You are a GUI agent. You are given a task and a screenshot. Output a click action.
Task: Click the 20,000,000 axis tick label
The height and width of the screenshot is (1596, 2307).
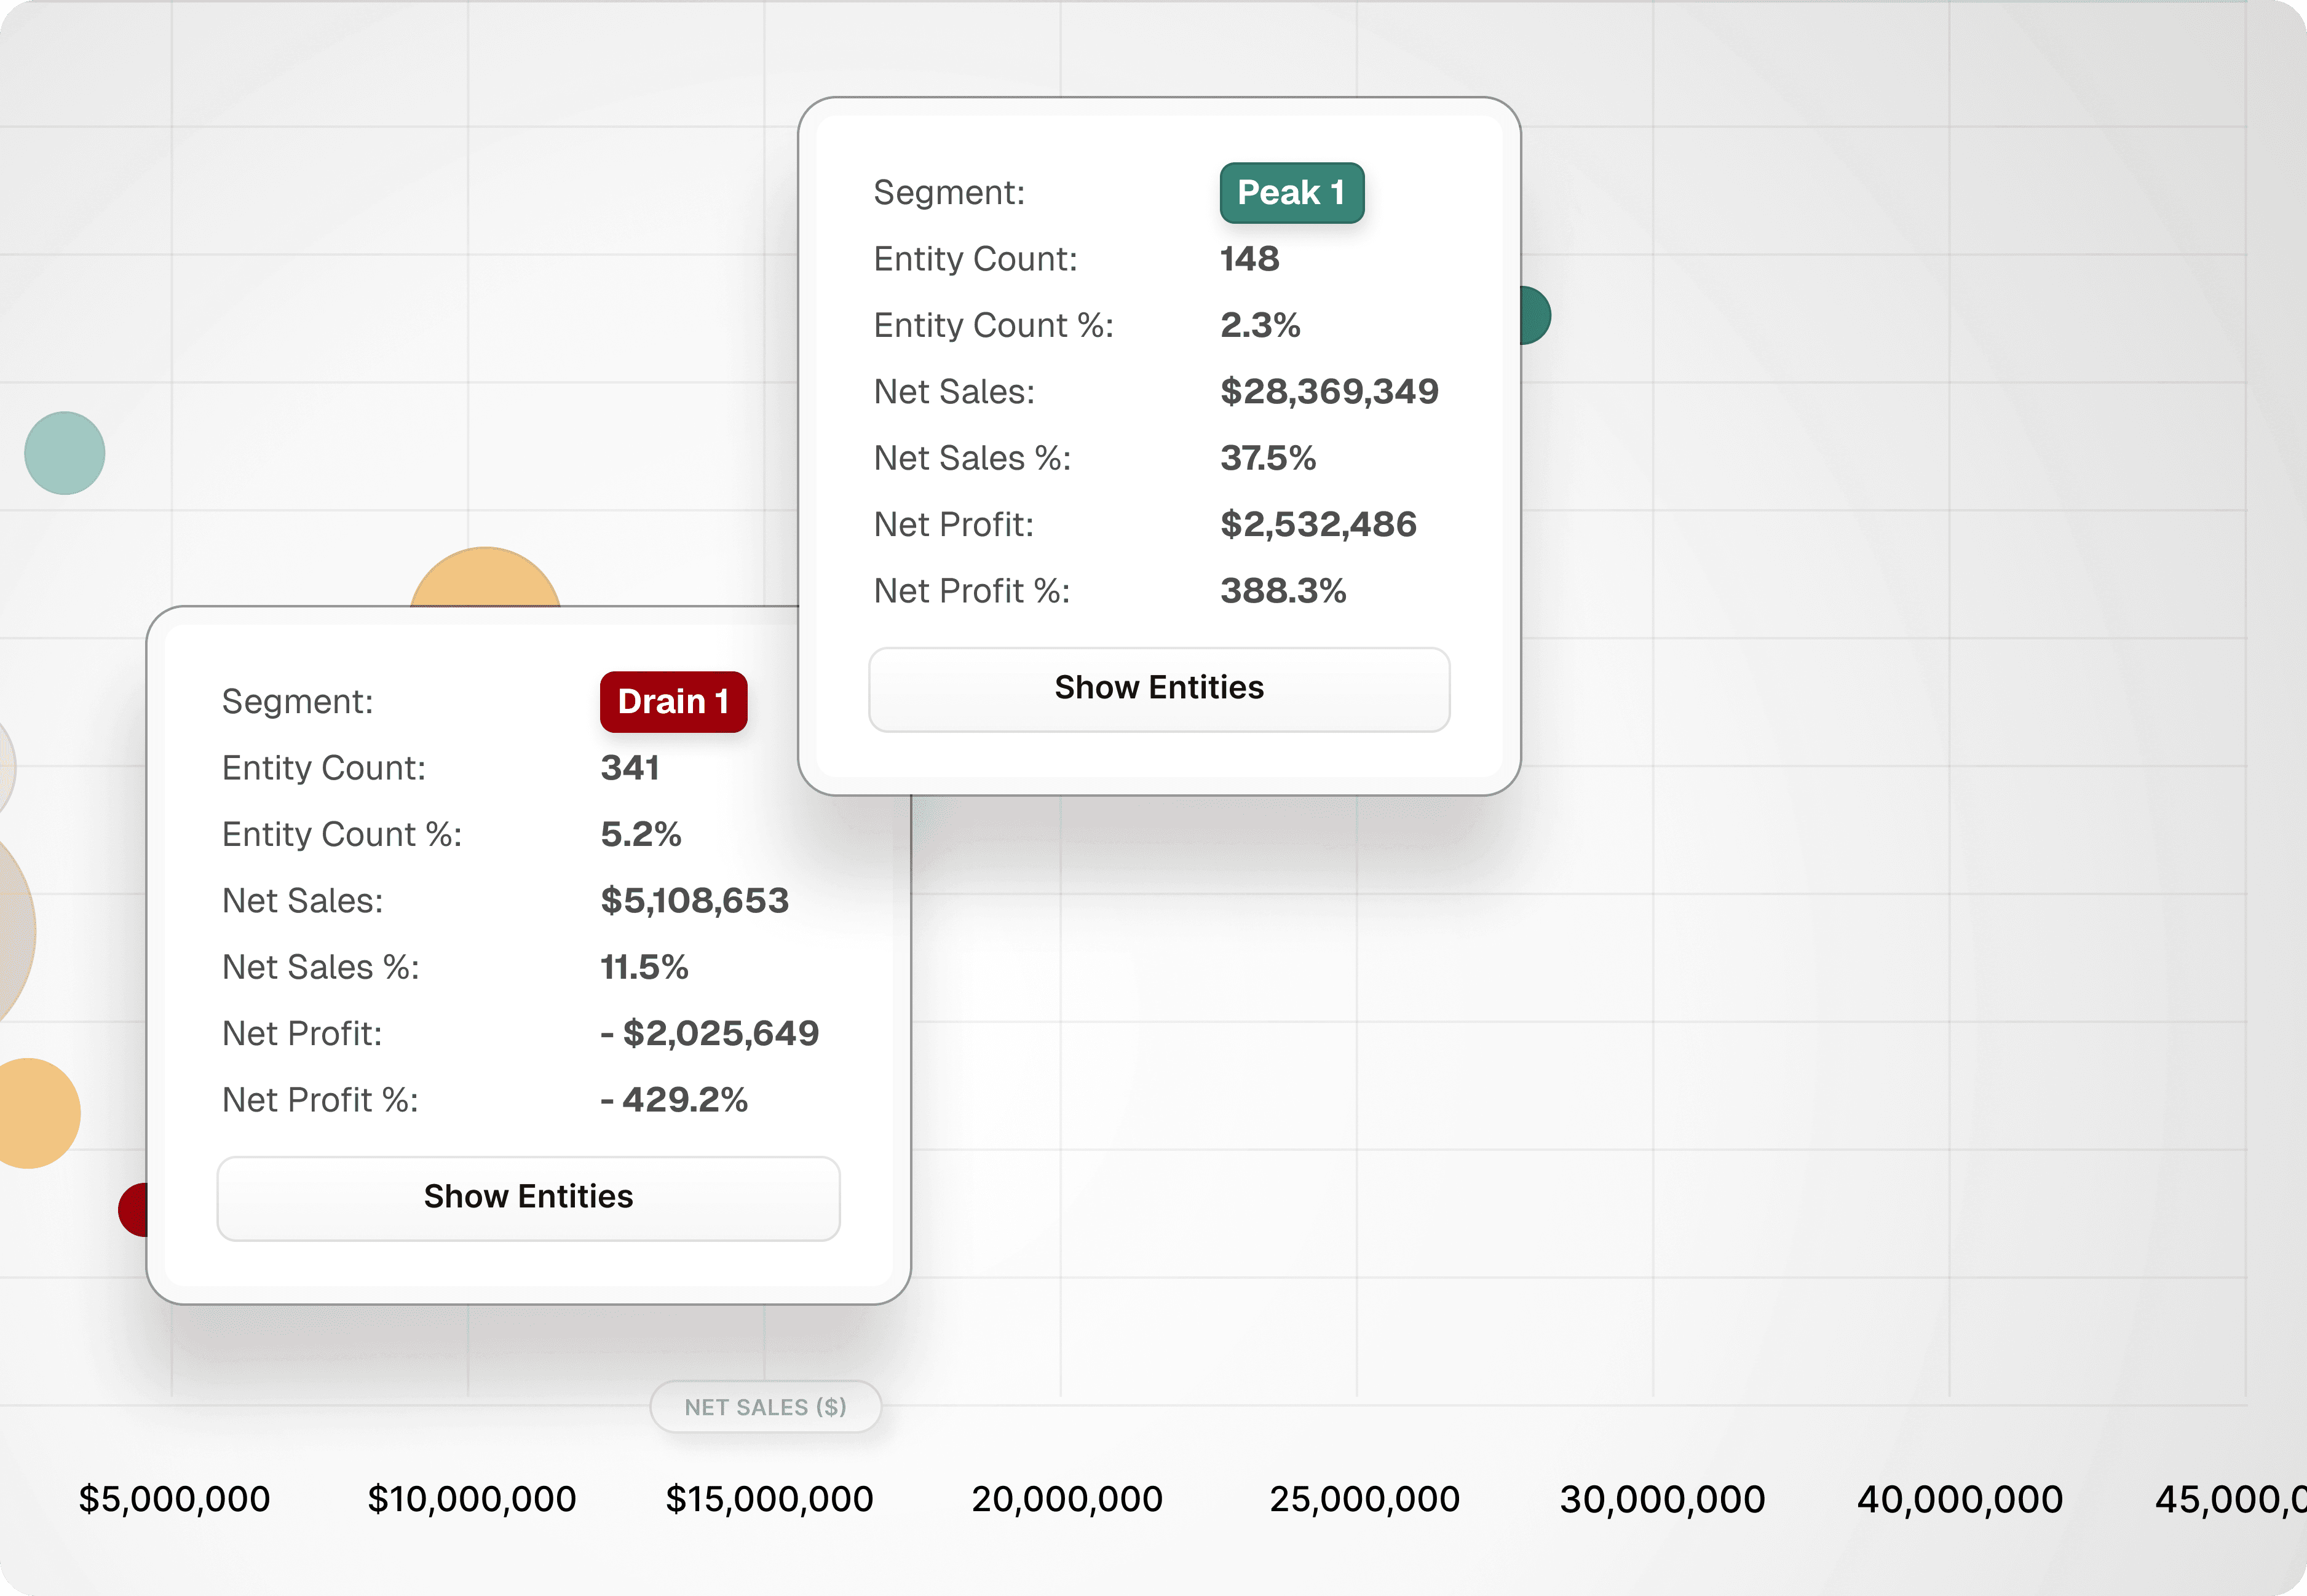pos(1067,1499)
